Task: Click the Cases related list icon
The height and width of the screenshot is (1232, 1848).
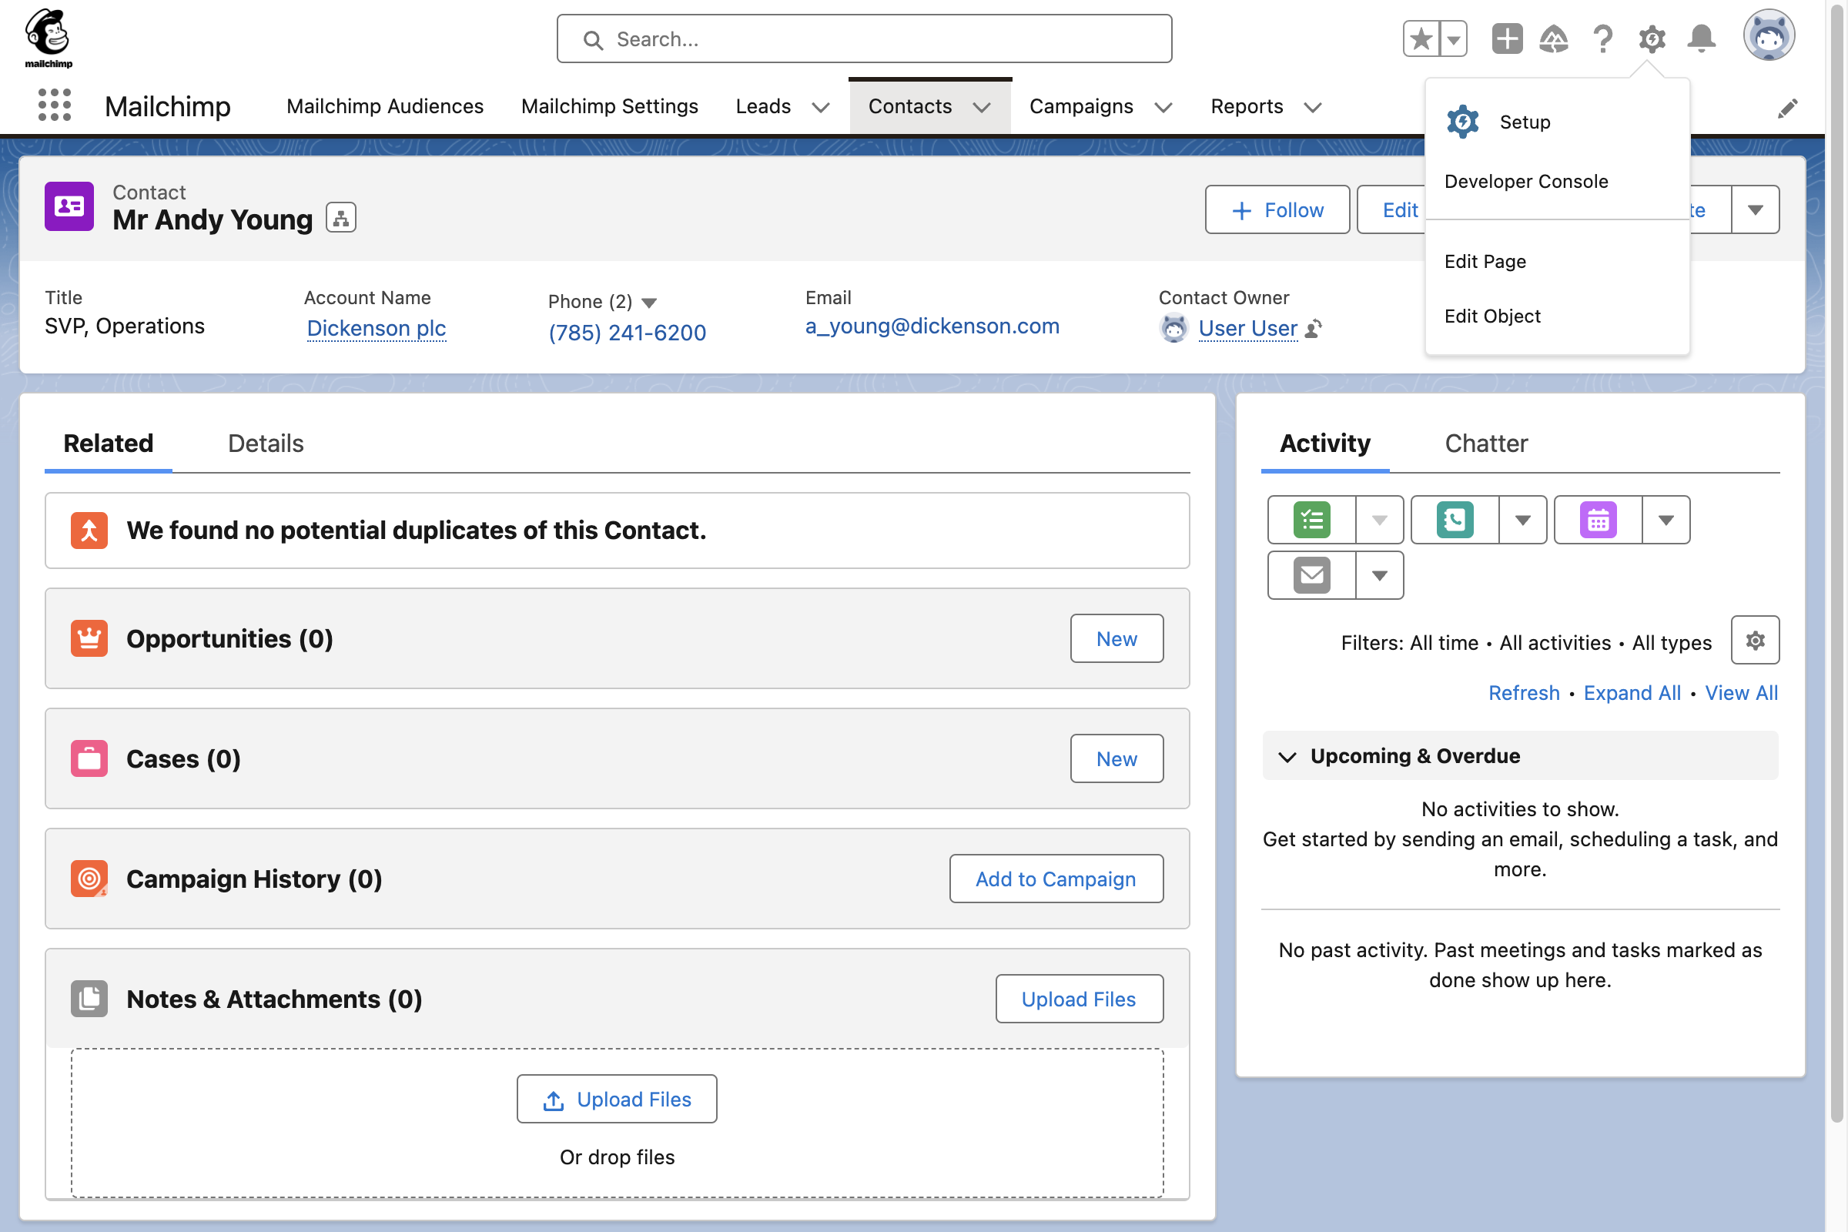Action: point(88,758)
